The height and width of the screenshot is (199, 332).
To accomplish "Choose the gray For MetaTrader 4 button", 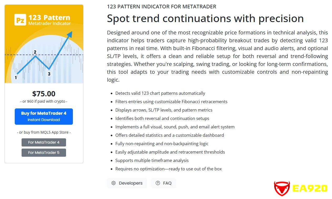I will point(44,142).
